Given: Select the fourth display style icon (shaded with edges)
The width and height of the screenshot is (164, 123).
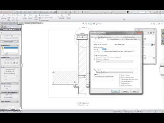Looking at the screenshot, I should click(x=14, y=63).
